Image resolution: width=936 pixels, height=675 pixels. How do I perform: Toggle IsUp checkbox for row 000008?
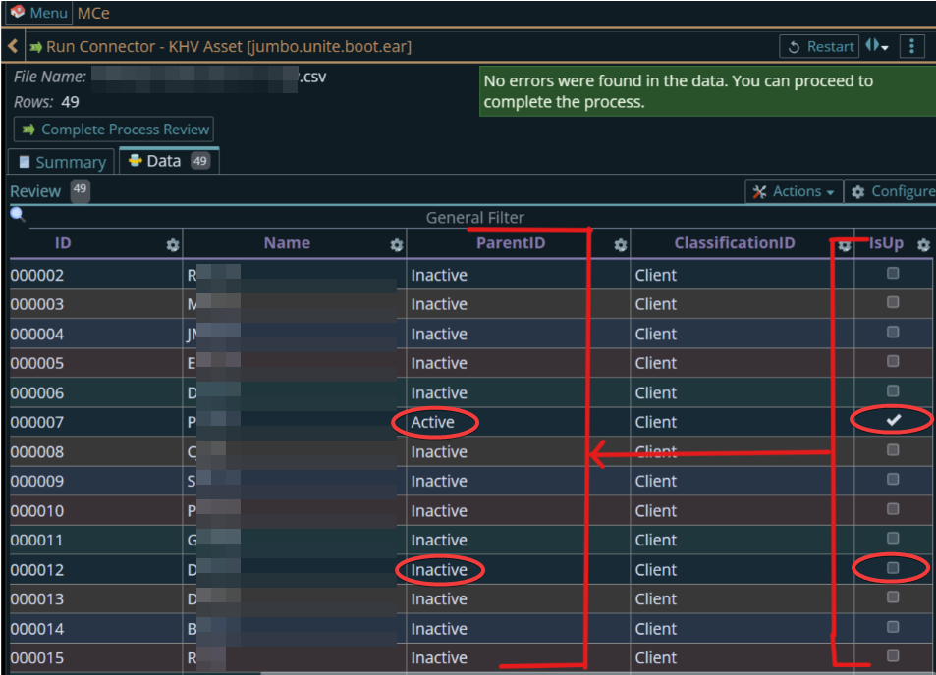tap(893, 449)
